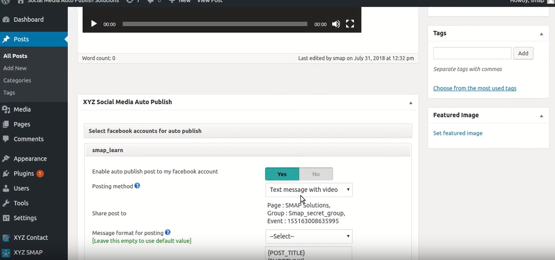Open the message format --Select-- dropdown
This screenshot has height=260, width=555.
tap(309, 236)
